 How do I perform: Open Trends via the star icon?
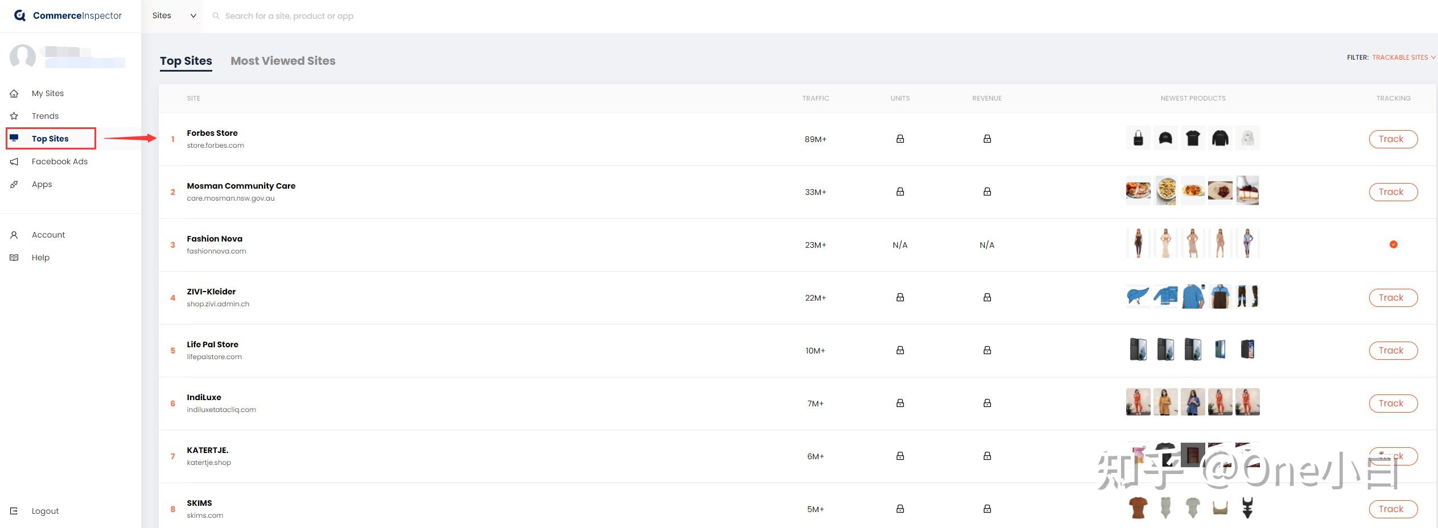pos(14,116)
